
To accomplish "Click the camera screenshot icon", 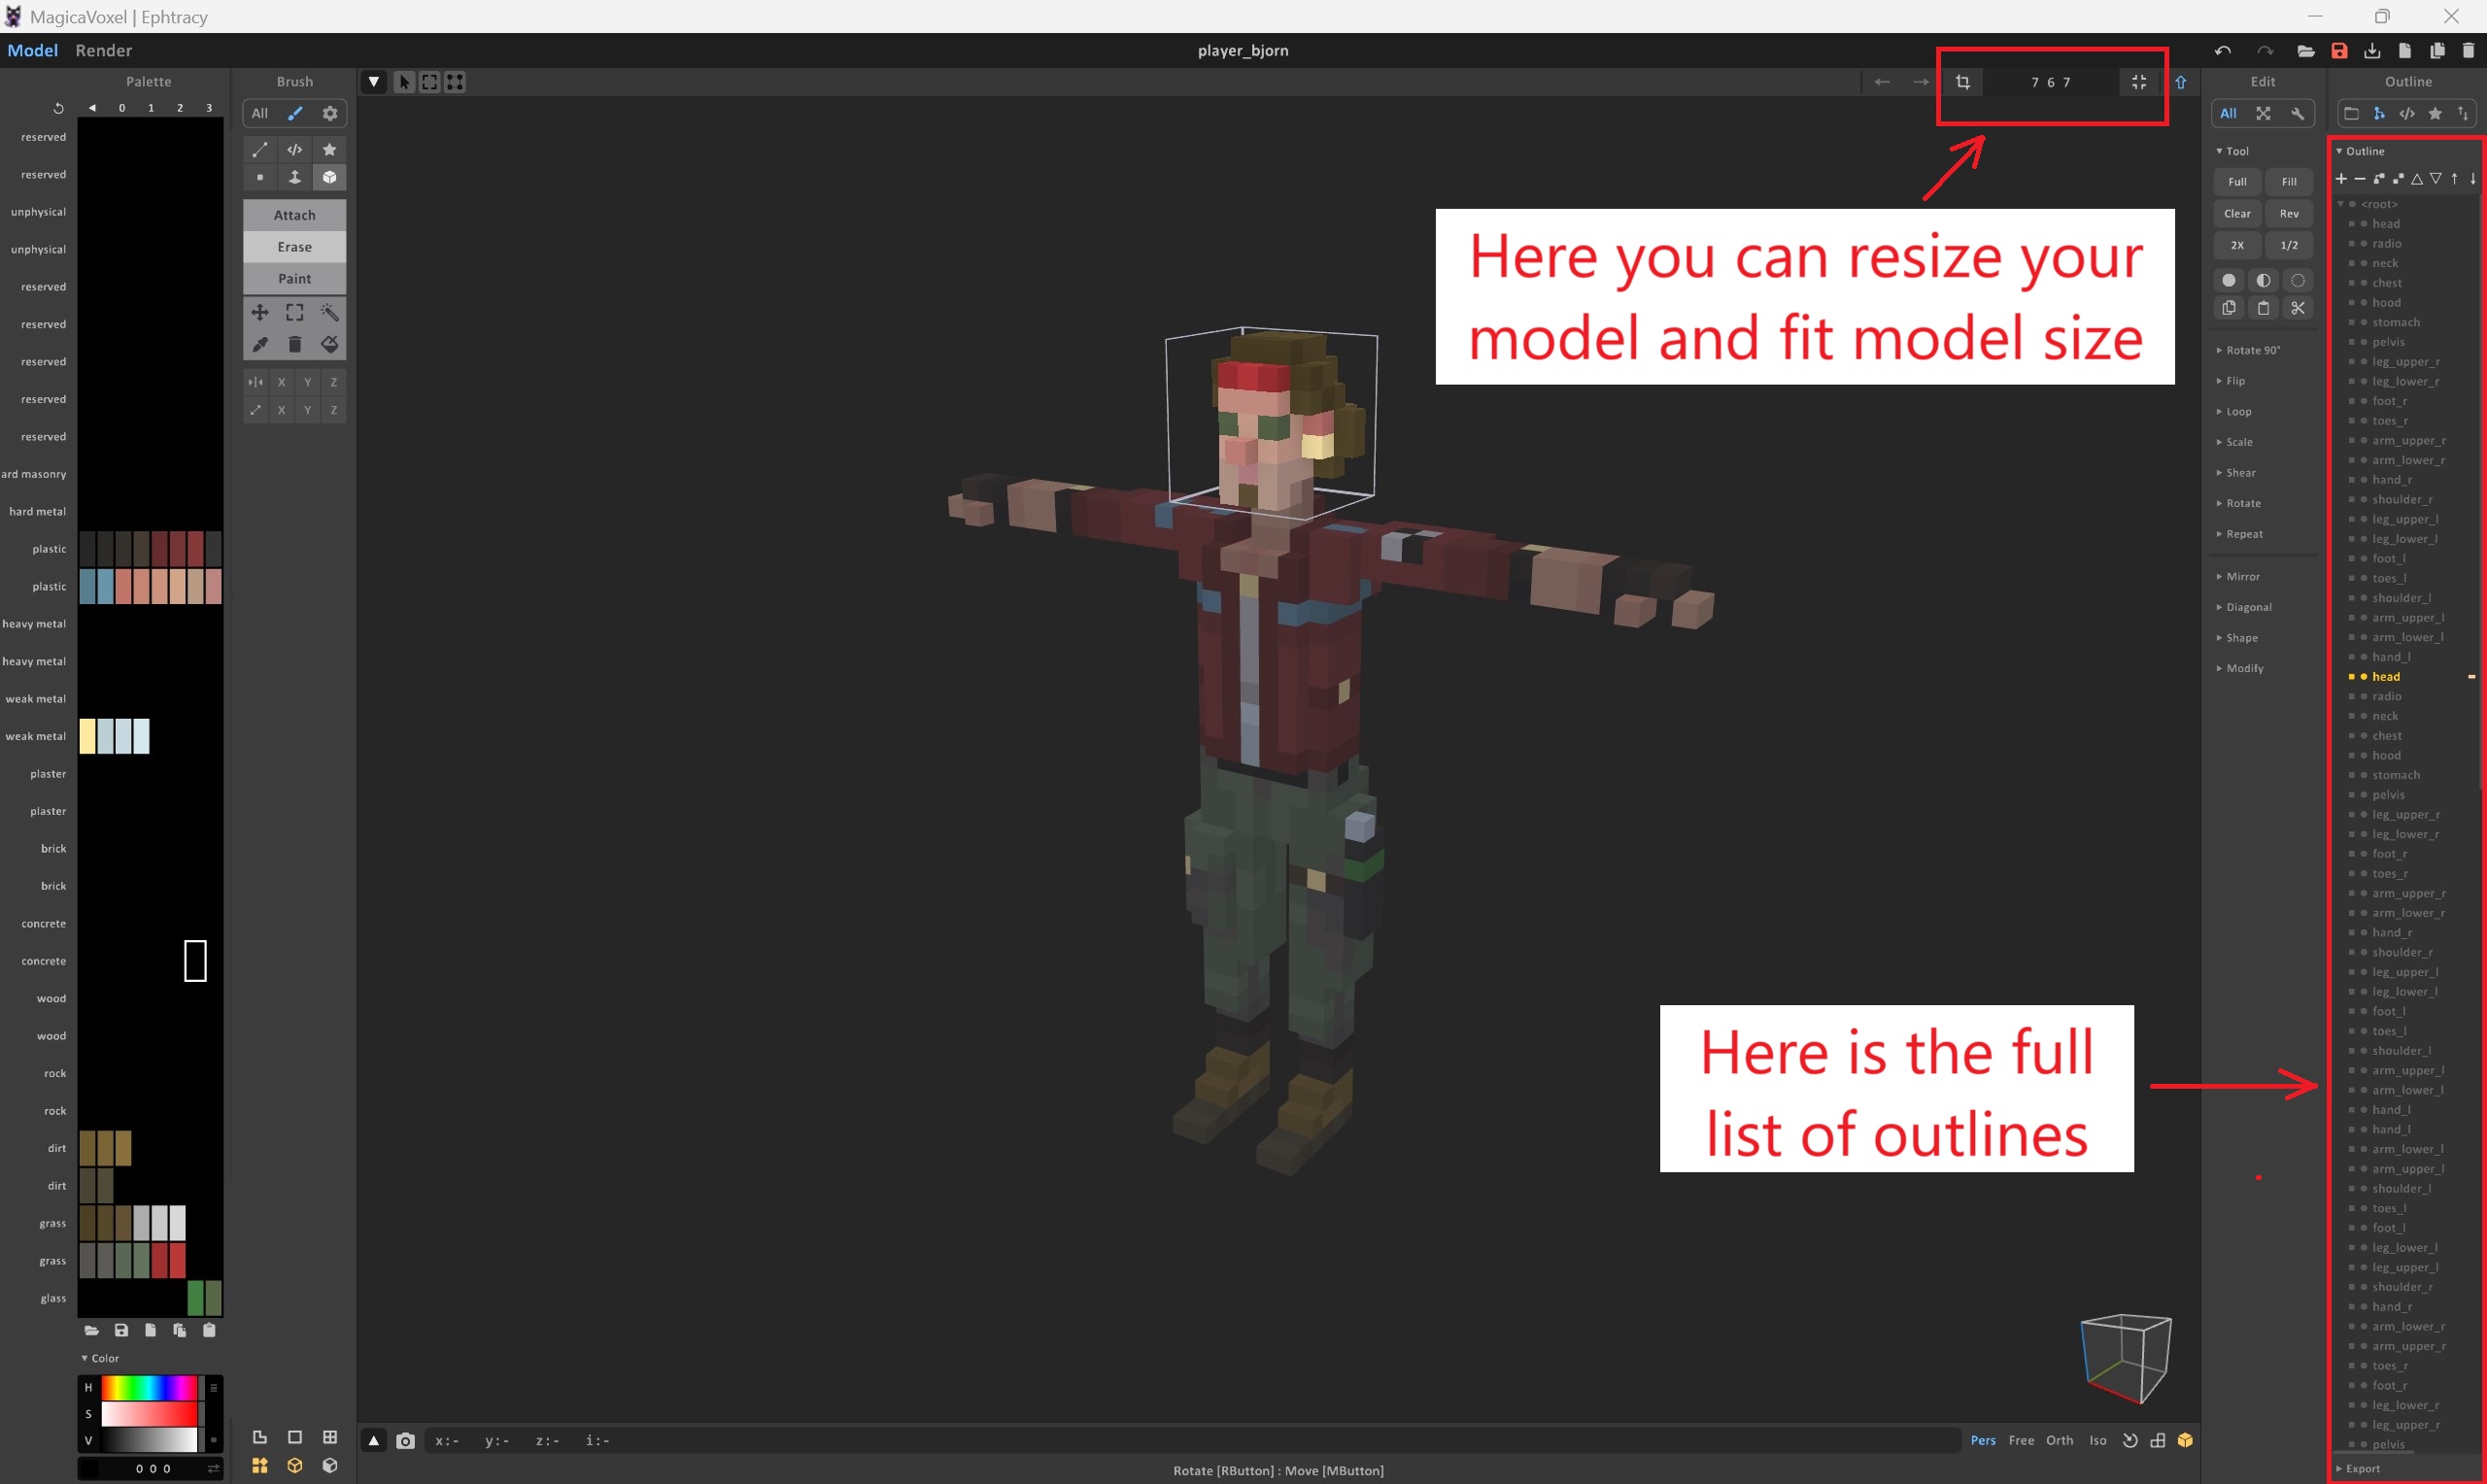I will [x=405, y=1440].
